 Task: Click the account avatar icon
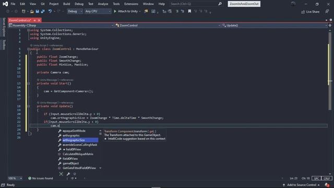[293, 4]
